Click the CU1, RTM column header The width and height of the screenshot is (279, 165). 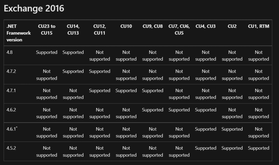(x=259, y=26)
